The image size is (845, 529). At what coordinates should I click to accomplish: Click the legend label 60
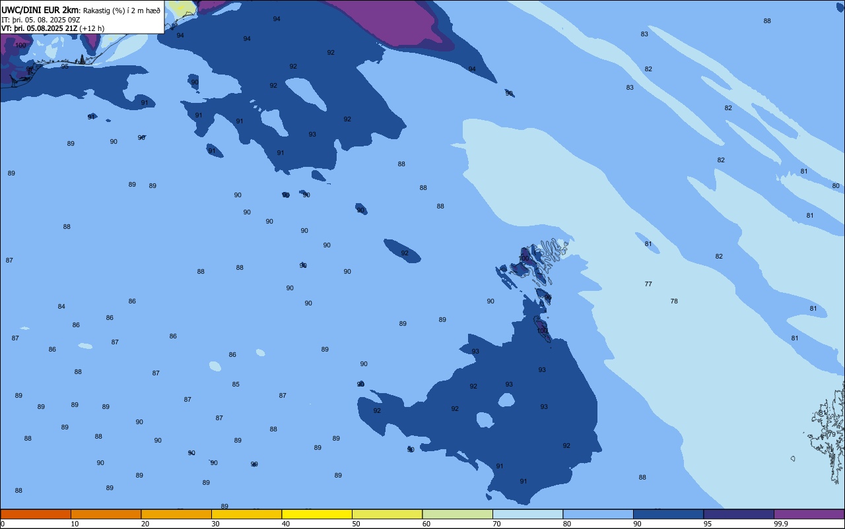[x=426, y=524]
